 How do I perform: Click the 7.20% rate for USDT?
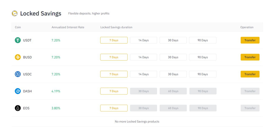pos(56,40)
